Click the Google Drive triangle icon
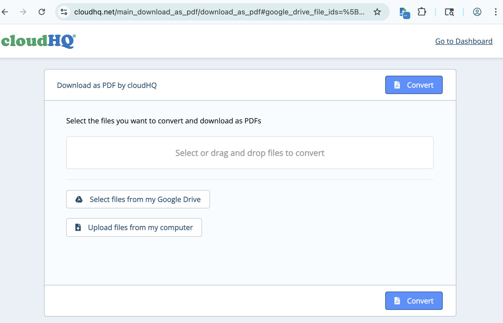503x323 pixels. (x=79, y=199)
